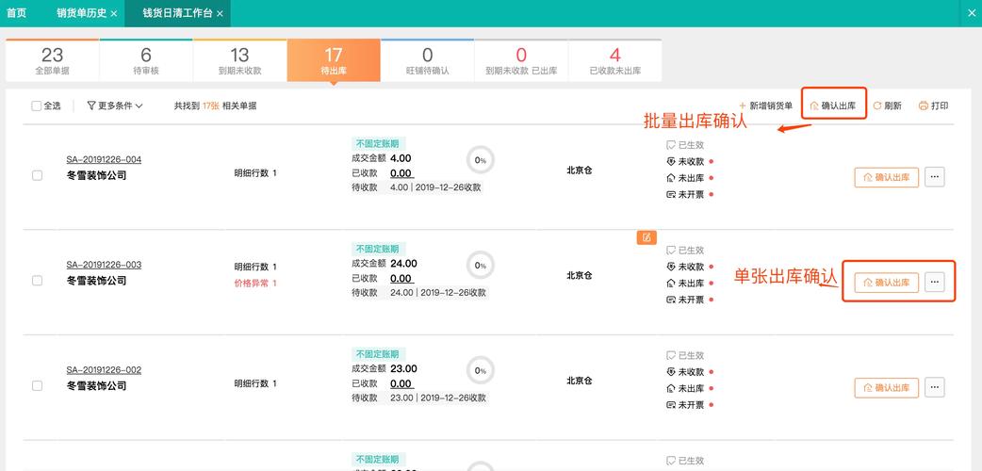
Task: Click the batch 确认出库 toolbar button
Action: (834, 106)
